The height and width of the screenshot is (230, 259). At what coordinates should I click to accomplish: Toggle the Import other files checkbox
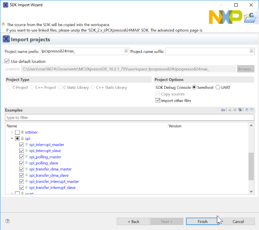(x=158, y=100)
